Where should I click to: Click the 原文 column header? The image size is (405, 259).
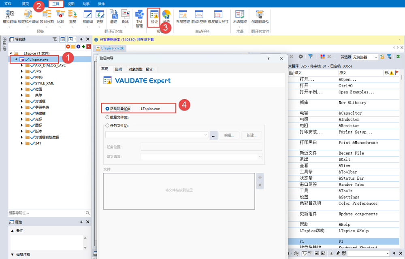click(343, 73)
